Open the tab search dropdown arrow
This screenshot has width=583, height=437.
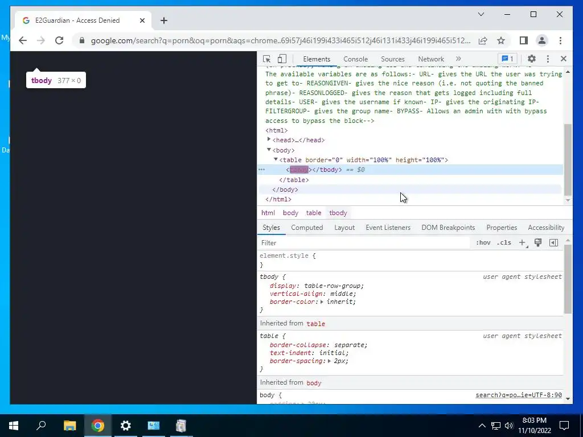[x=481, y=14]
